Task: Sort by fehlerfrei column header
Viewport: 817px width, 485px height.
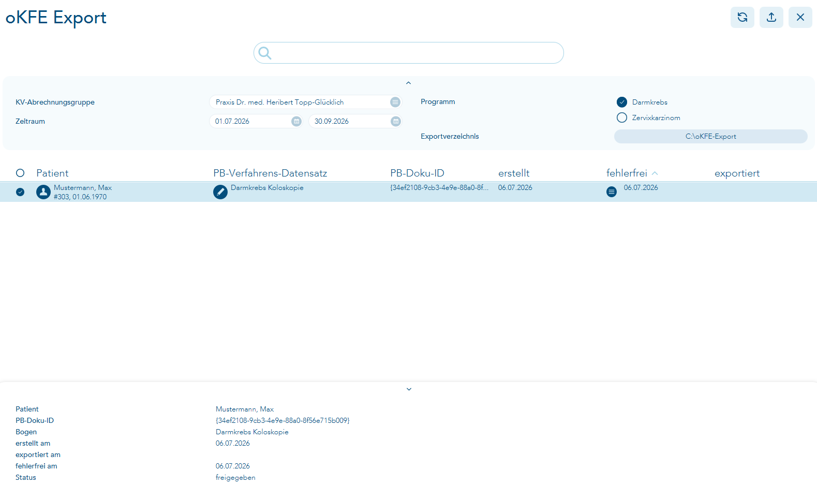Action: click(627, 173)
